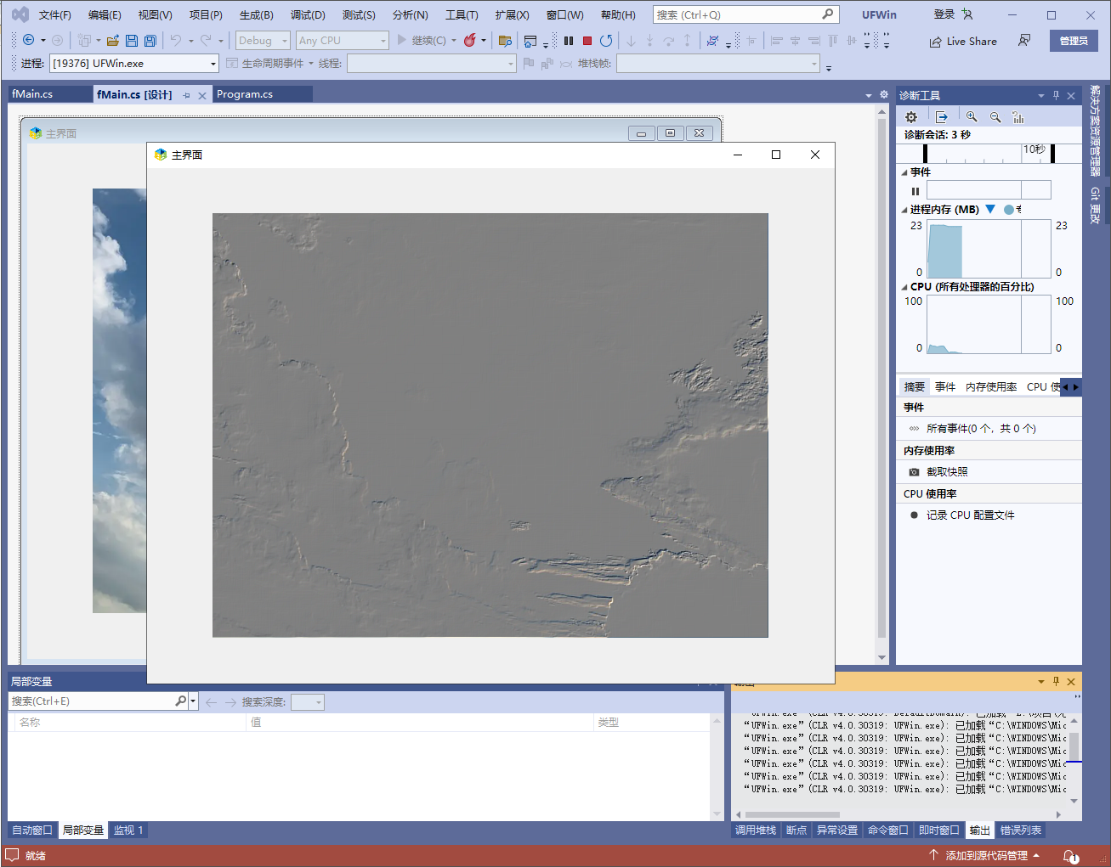This screenshot has height=867, width=1111.
Task: Click the Live Share share icon
Action: (x=935, y=42)
